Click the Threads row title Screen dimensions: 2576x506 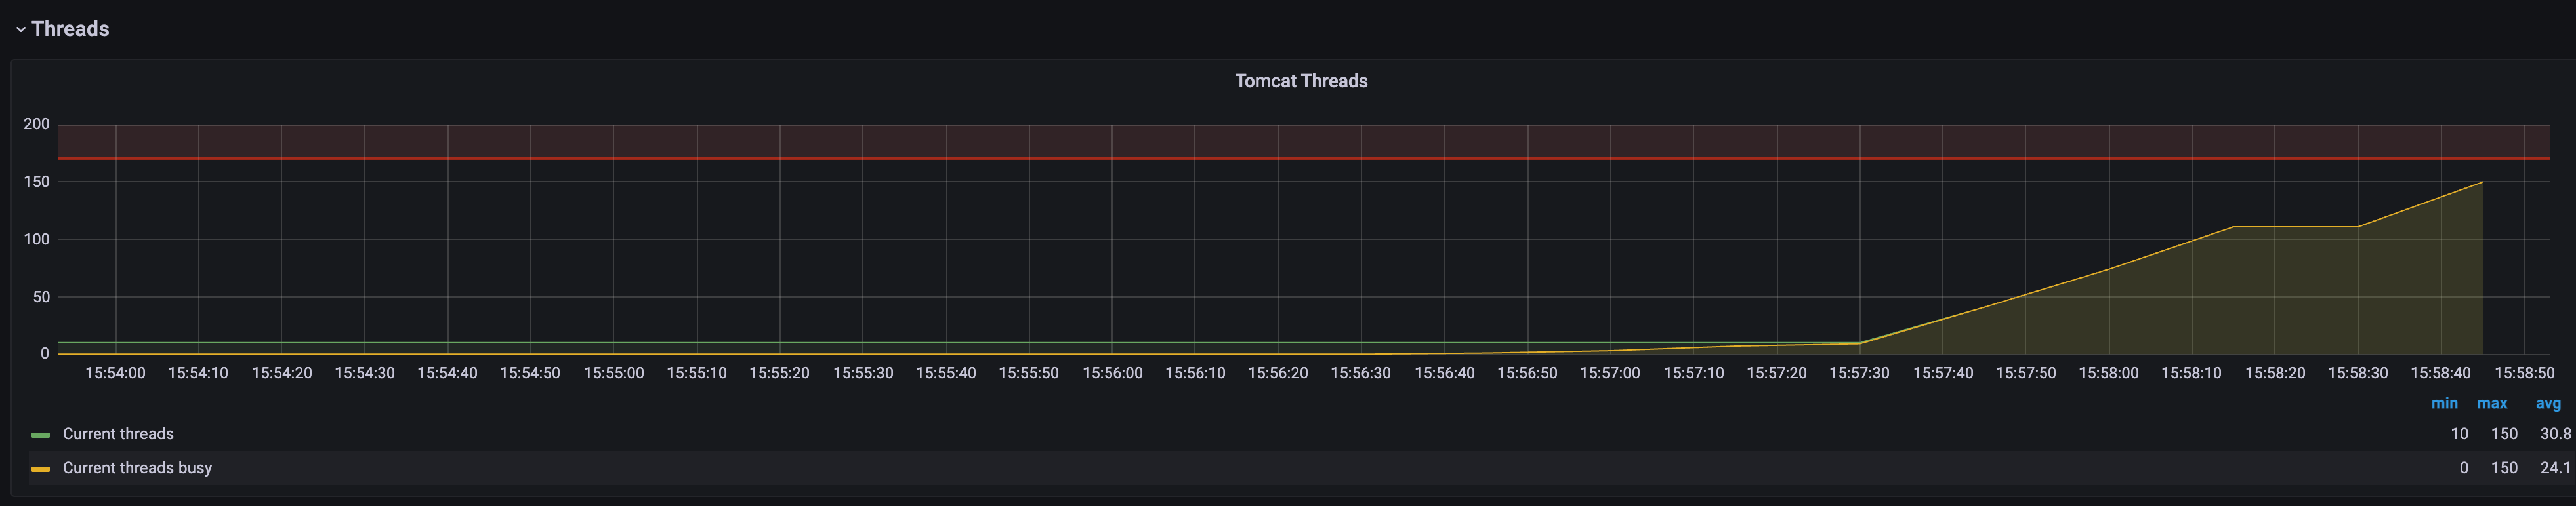tap(70, 29)
